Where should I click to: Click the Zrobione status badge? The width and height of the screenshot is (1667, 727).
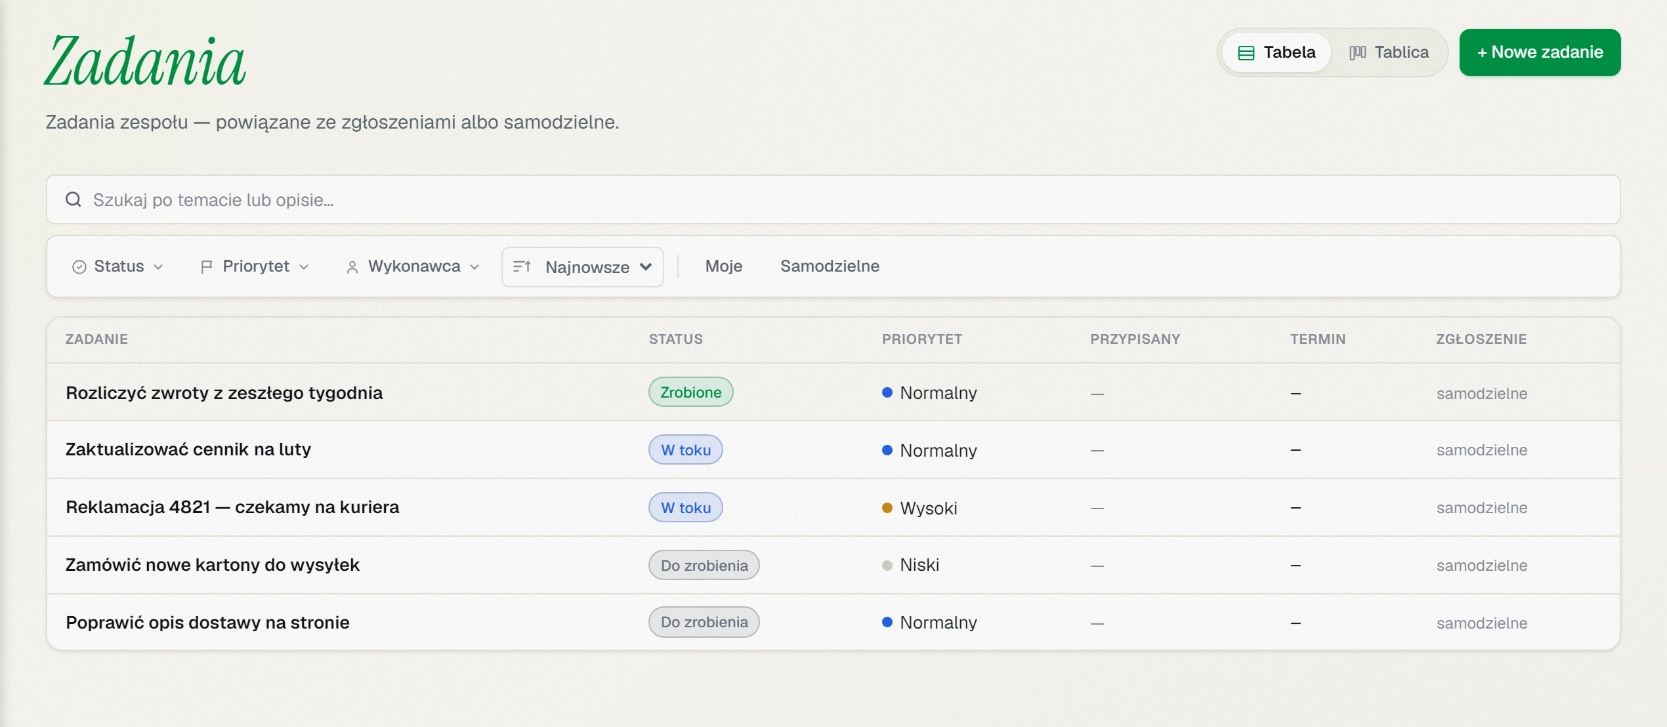(x=690, y=392)
